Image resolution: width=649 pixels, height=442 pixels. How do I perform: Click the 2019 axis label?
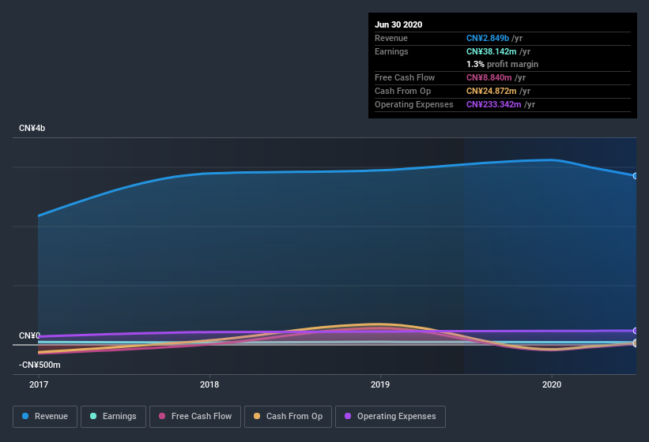[380, 384]
